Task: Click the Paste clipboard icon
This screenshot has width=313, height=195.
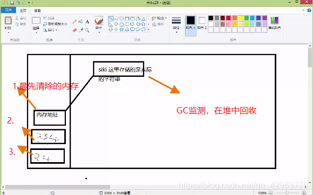Action: tap(8, 20)
